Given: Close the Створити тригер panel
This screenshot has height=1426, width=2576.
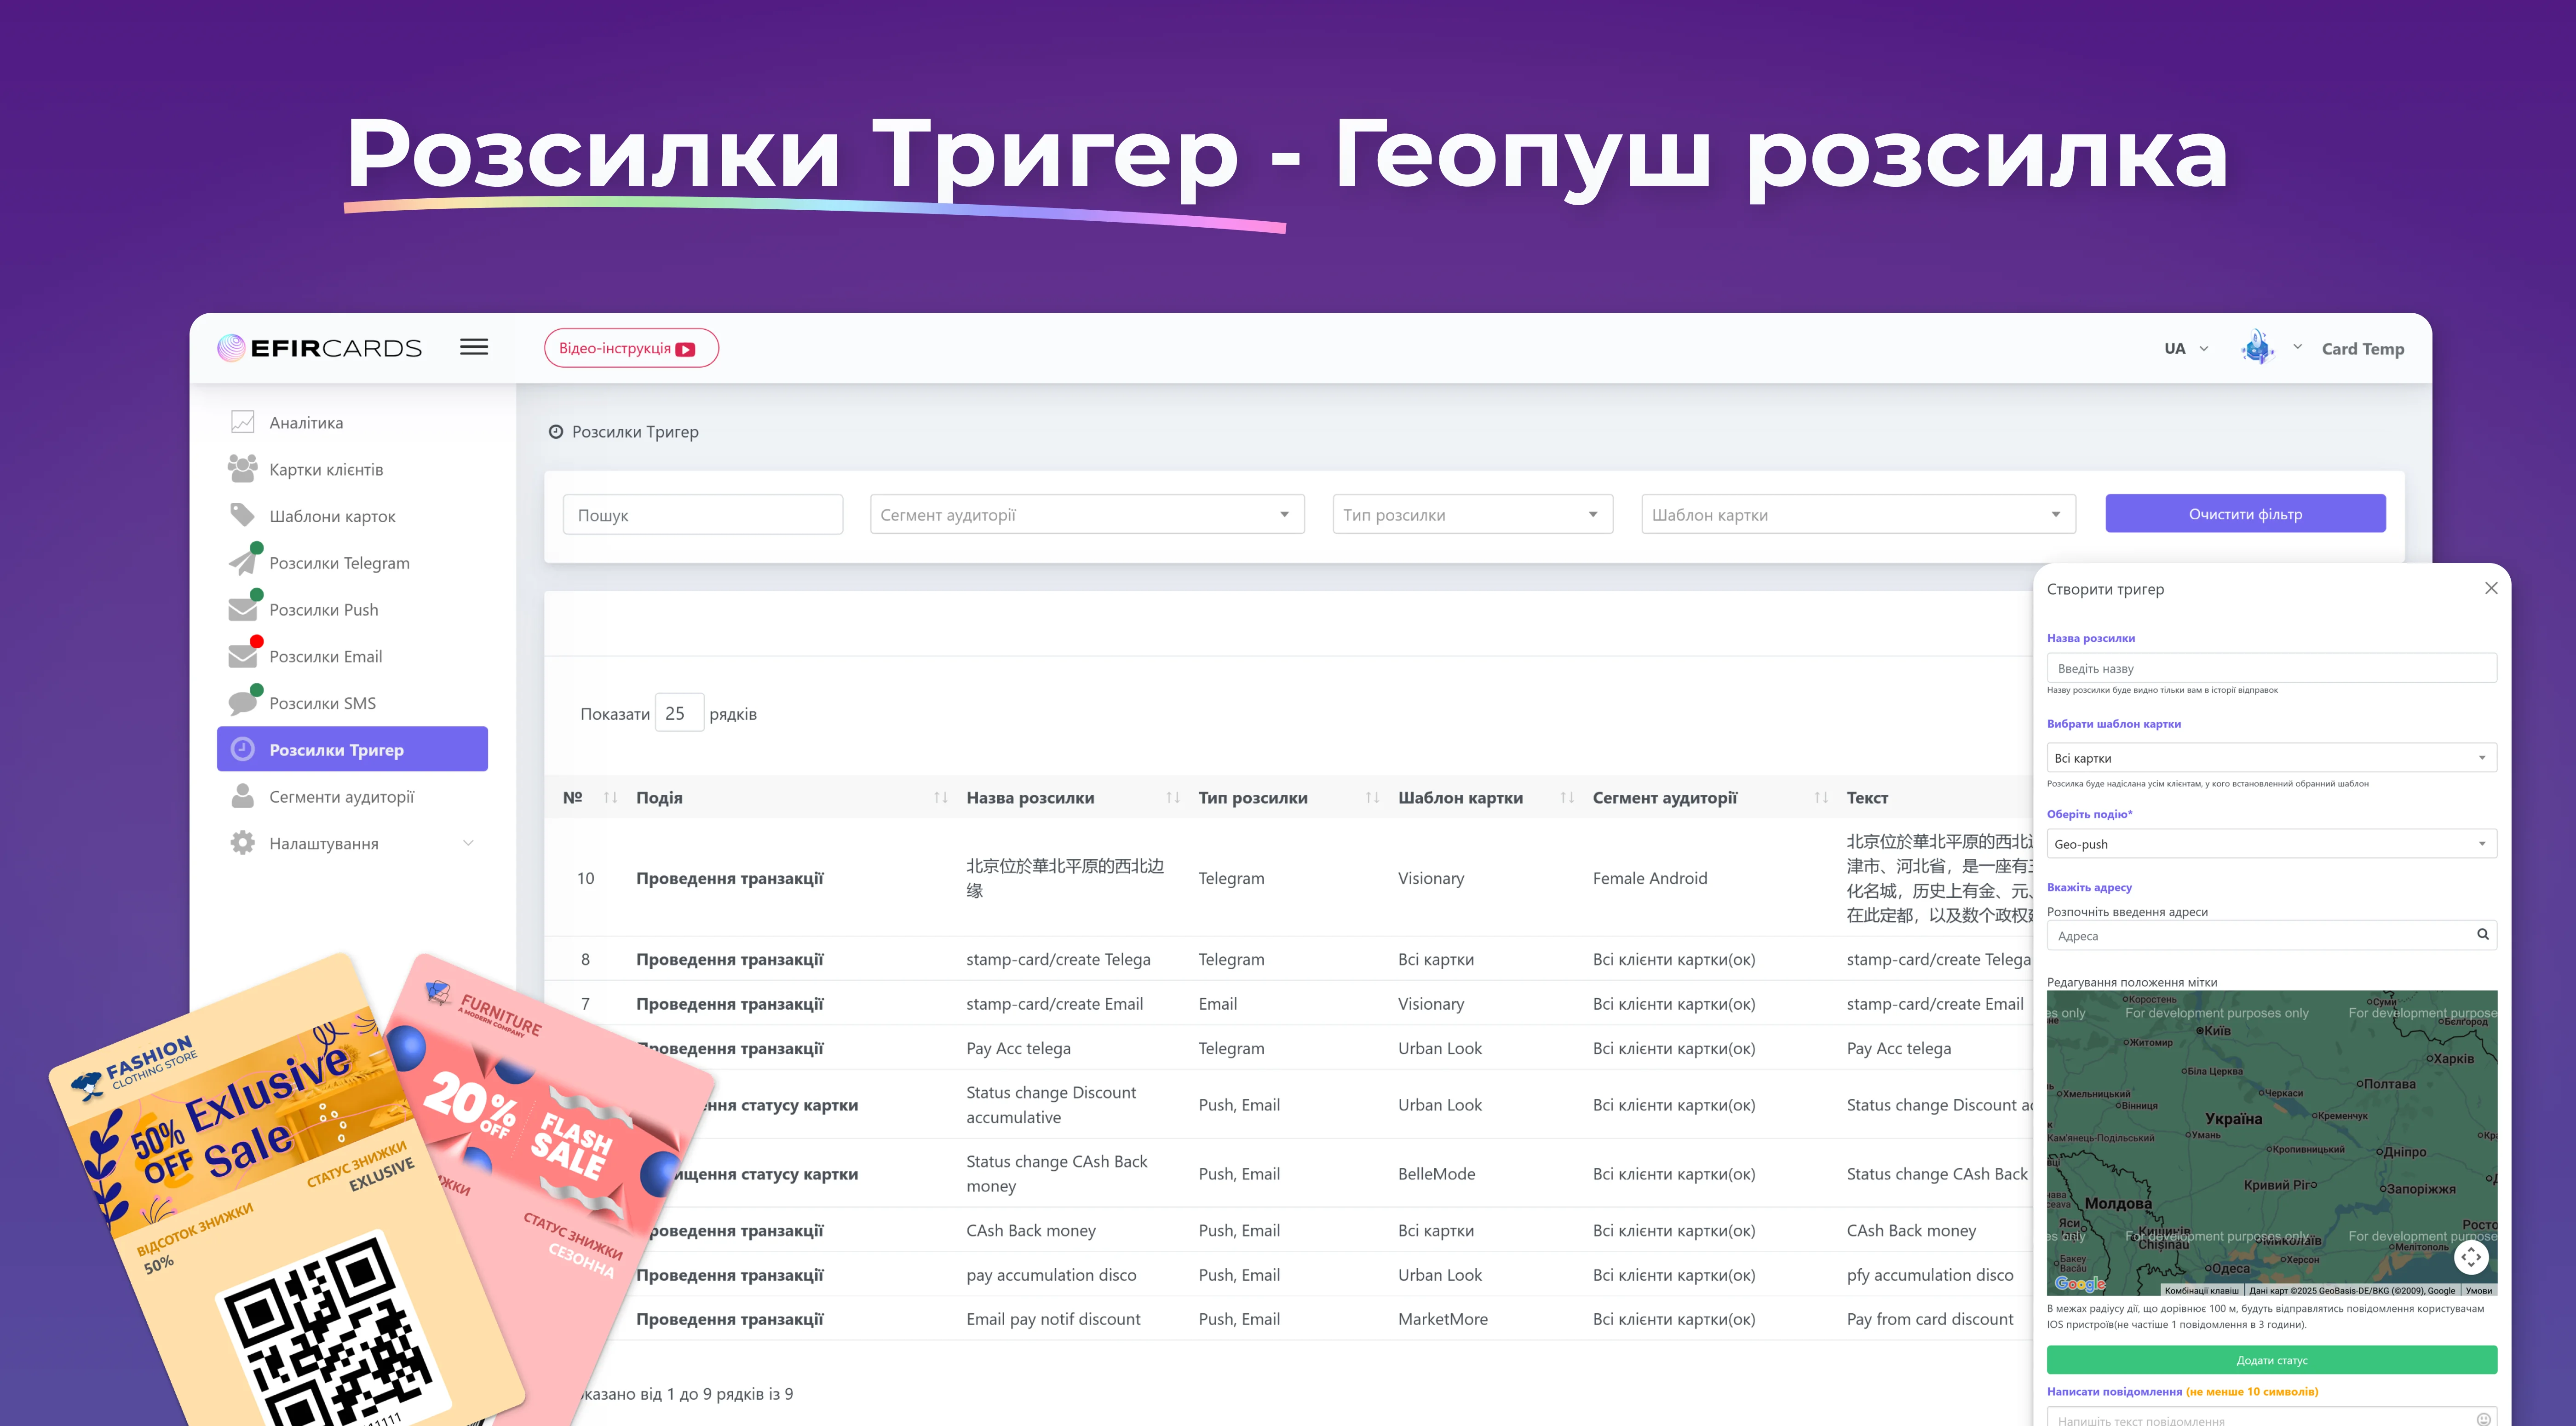Looking at the screenshot, I should point(2491,588).
